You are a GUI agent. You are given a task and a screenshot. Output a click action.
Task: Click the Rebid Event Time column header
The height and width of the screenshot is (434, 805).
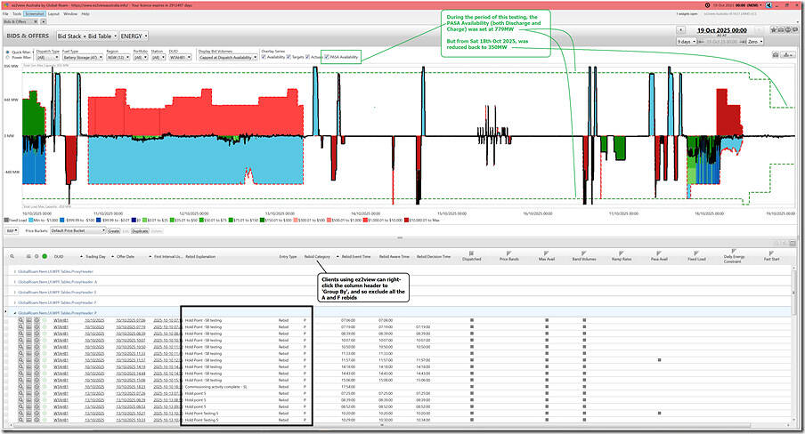coord(356,256)
